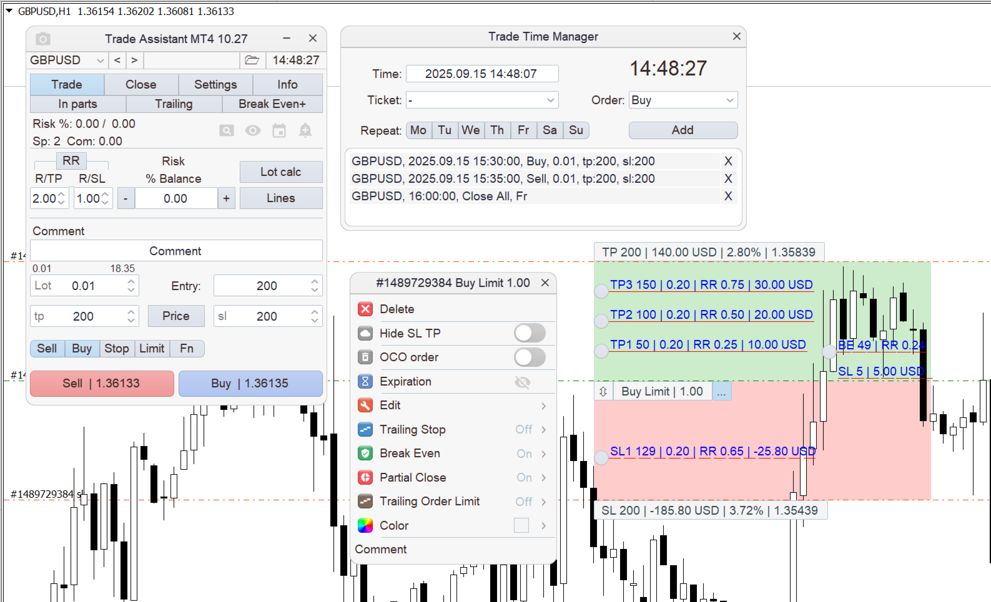Click the Hide SL TP cloud icon
Screen dimensions: 991x602
tap(365, 333)
